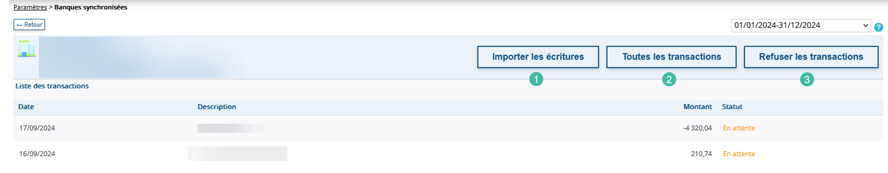Open the Paramètres breadcrumb link
The width and height of the screenshot is (888, 173).
[30, 7]
